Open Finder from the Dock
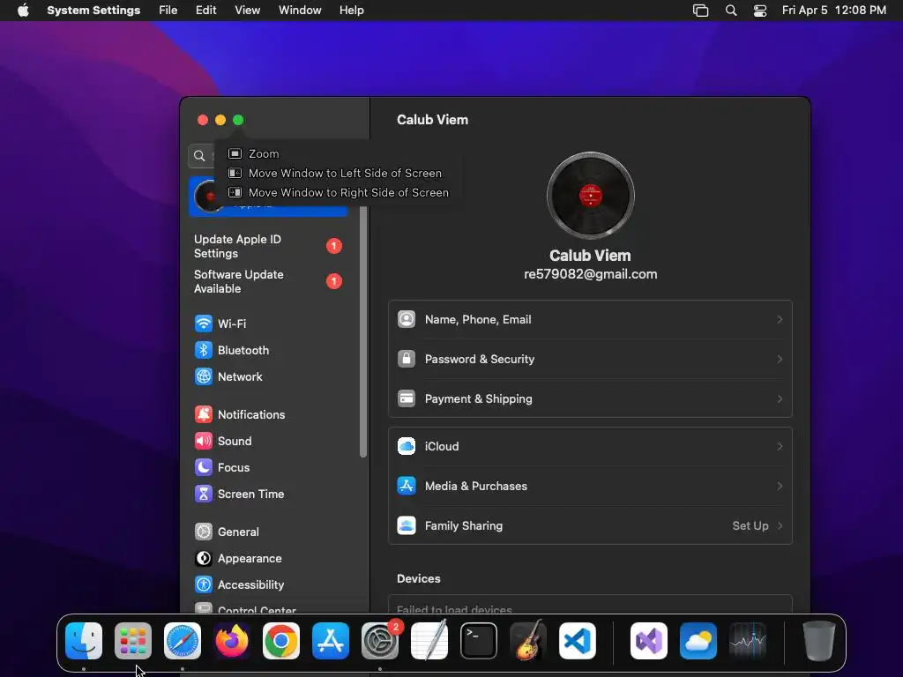Screen dimensions: 903x677 tap(84, 641)
